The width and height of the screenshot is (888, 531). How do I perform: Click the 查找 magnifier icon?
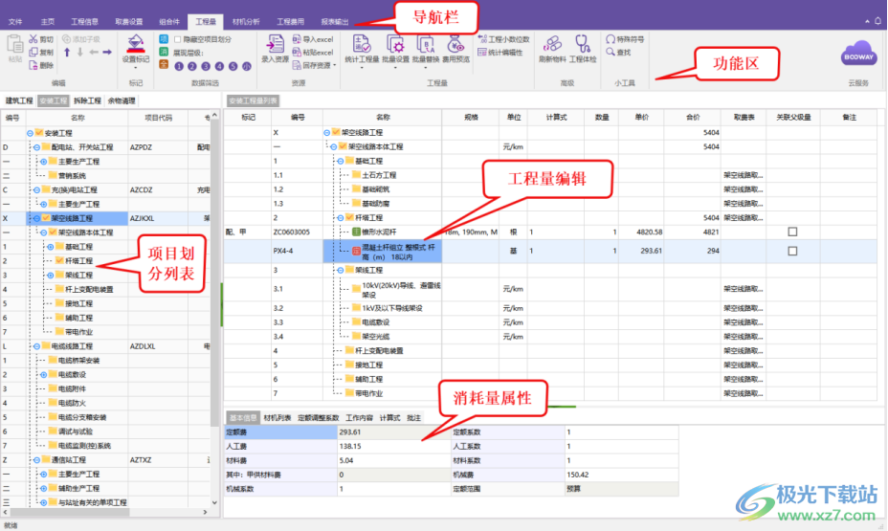click(x=610, y=52)
